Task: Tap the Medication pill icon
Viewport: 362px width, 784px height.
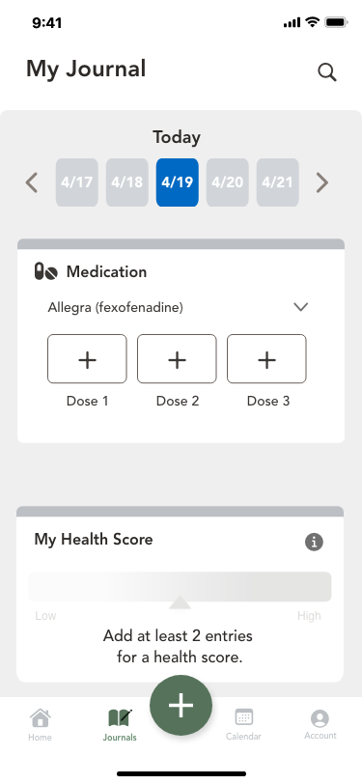Action: 46,271
